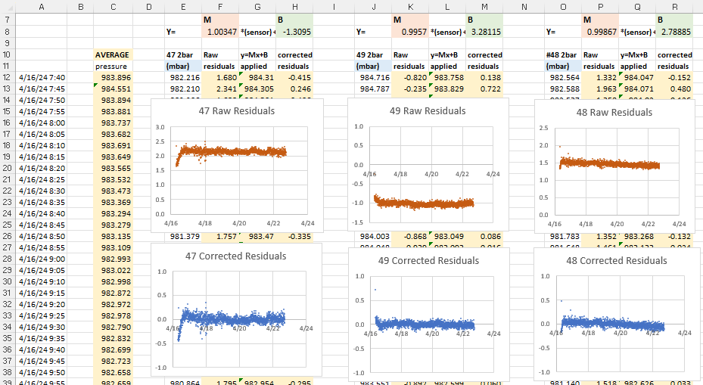
Task: Select the AVERAGE header cell
Action: click(113, 54)
